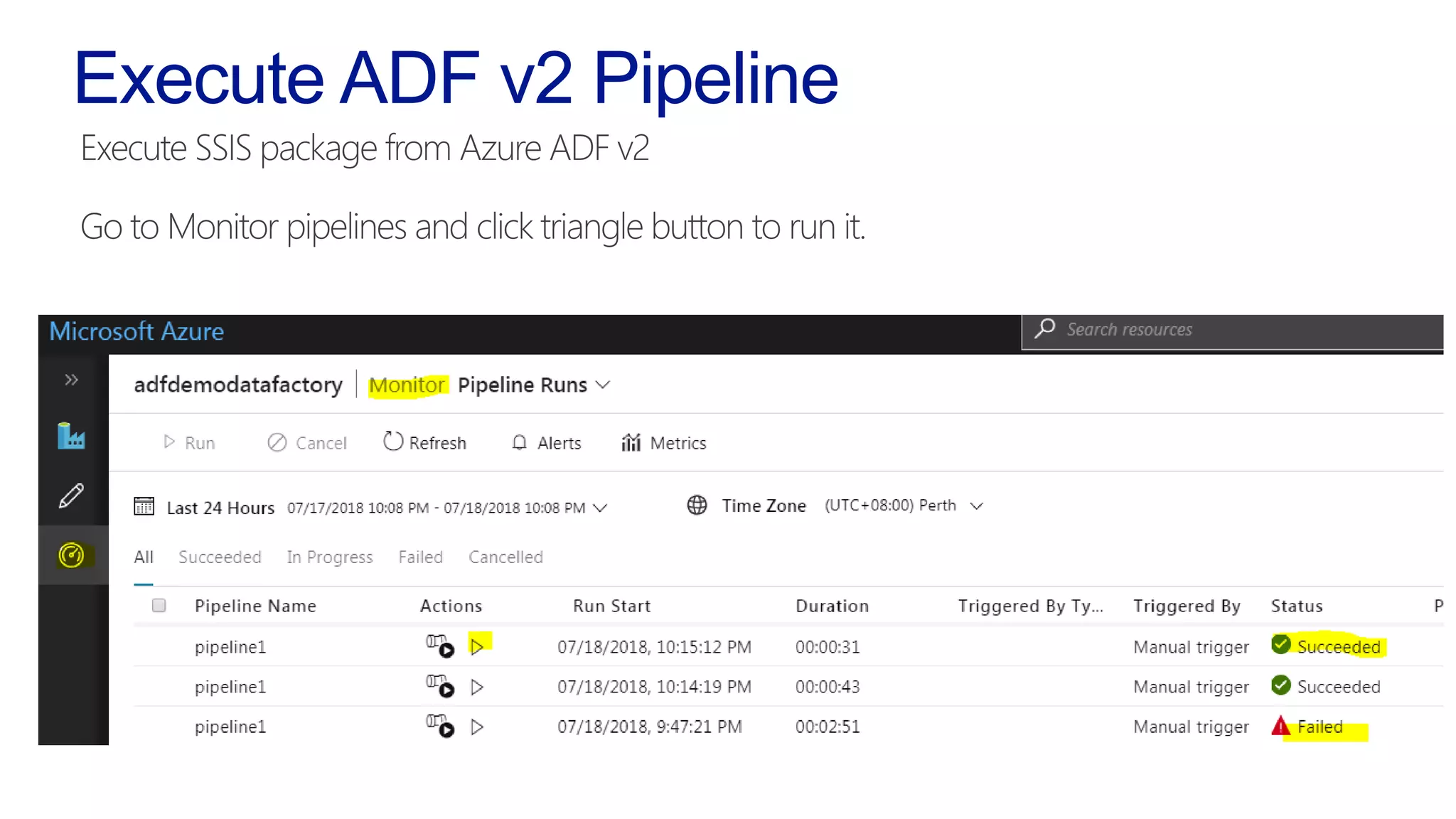Click the Failed status of the last run
The height and width of the screenshot is (819, 1456).
[x=1319, y=727]
